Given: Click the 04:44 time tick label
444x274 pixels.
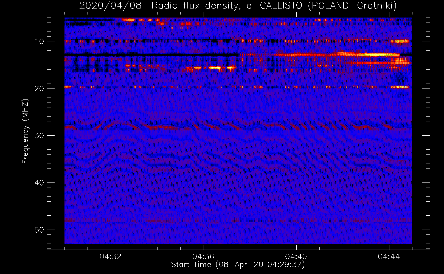Looking at the screenshot, I should [x=389, y=257].
